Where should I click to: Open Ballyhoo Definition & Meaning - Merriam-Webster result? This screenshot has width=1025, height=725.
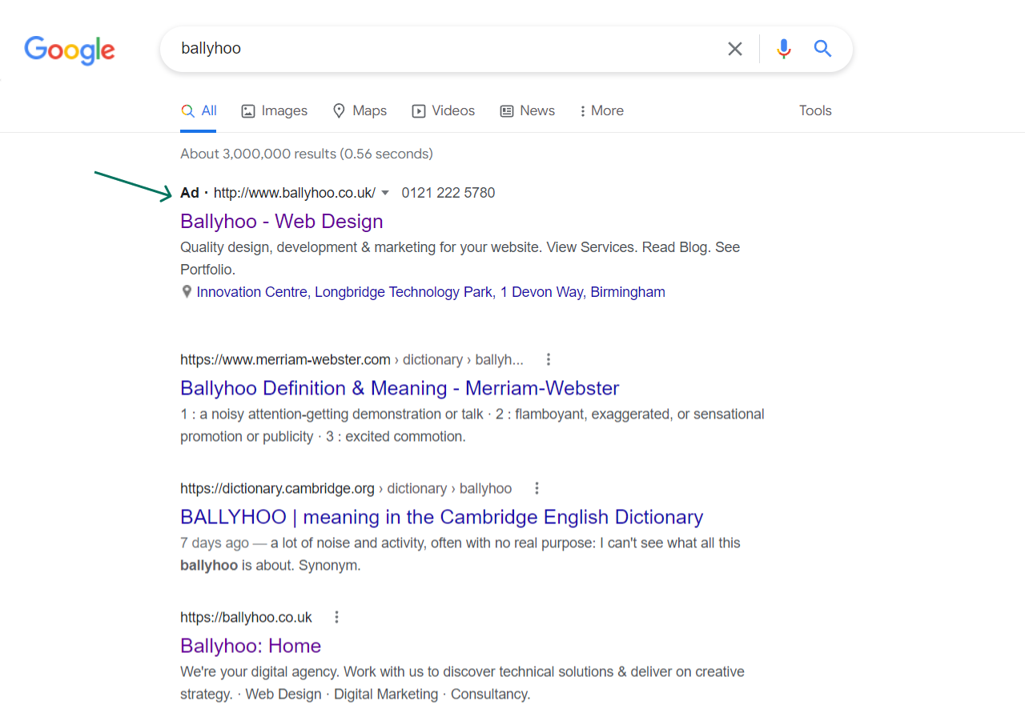[400, 388]
